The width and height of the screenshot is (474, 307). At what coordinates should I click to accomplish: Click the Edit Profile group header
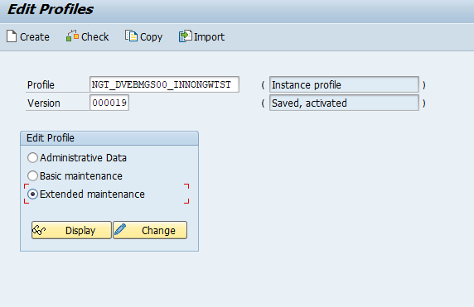point(109,138)
